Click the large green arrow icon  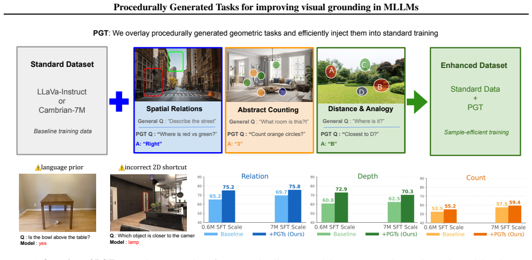416,102
